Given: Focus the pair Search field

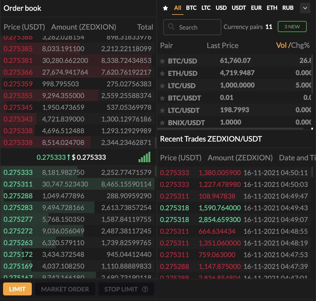Looking at the screenshot, I should (x=192, y=27).
